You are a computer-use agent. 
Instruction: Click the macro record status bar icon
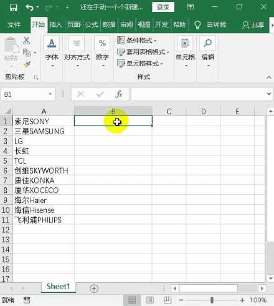(27, 300)
